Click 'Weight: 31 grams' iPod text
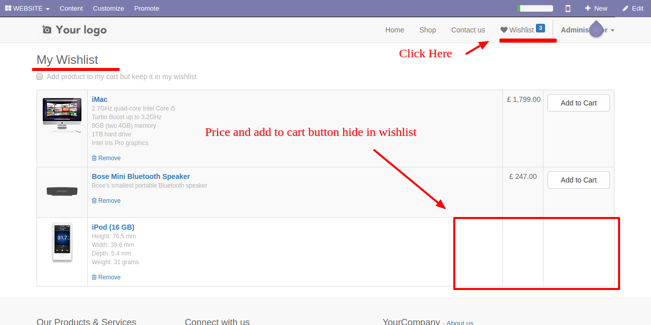The width and height of the screenshot is (651, 325). click(115, 262)
